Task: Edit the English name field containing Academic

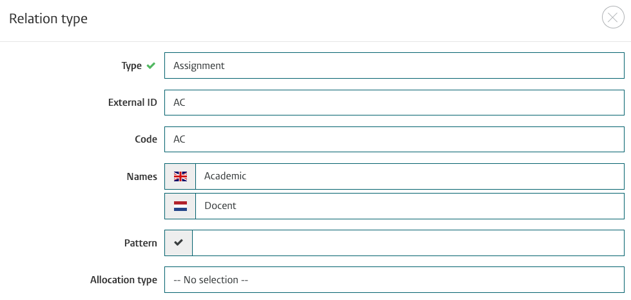Action: tap(410, 176)
